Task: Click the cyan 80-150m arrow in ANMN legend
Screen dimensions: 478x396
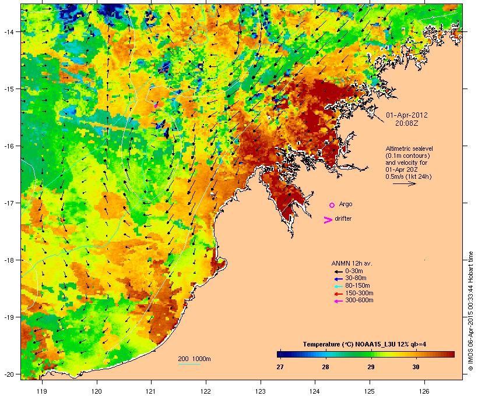Action: point(338,287)
